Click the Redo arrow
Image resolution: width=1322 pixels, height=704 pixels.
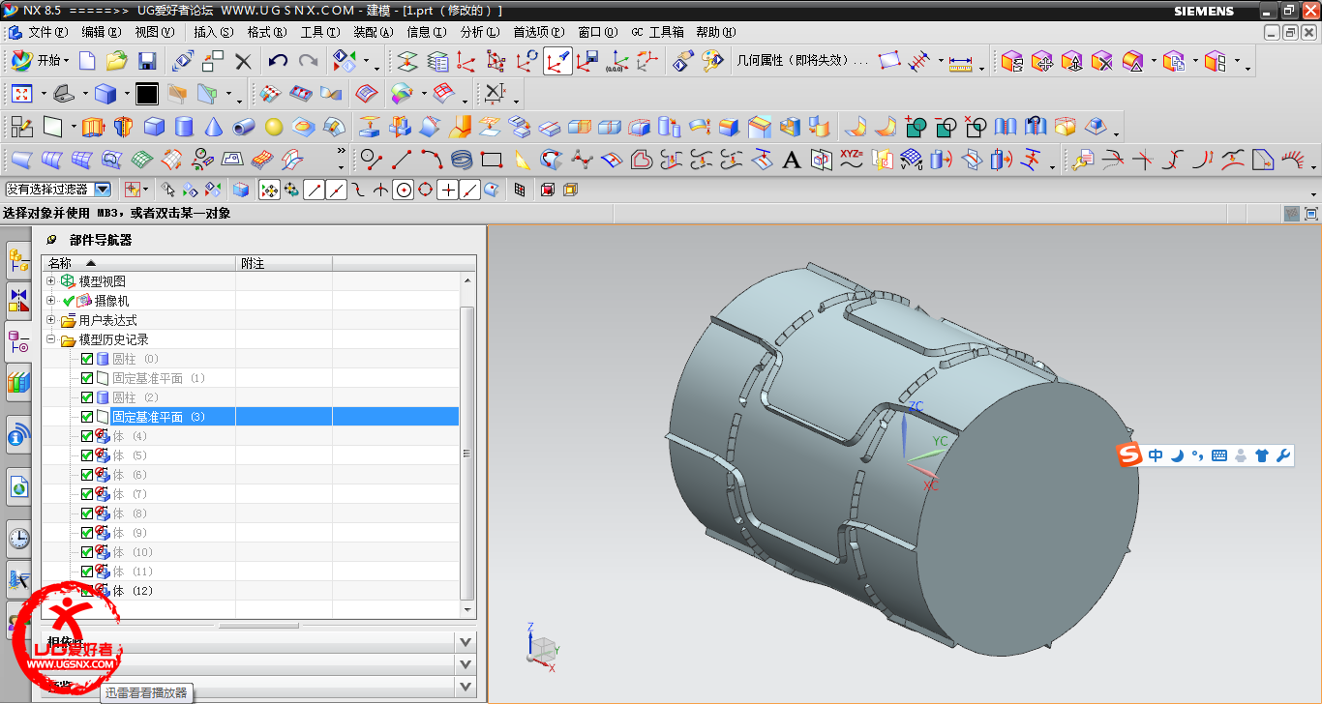308,62
